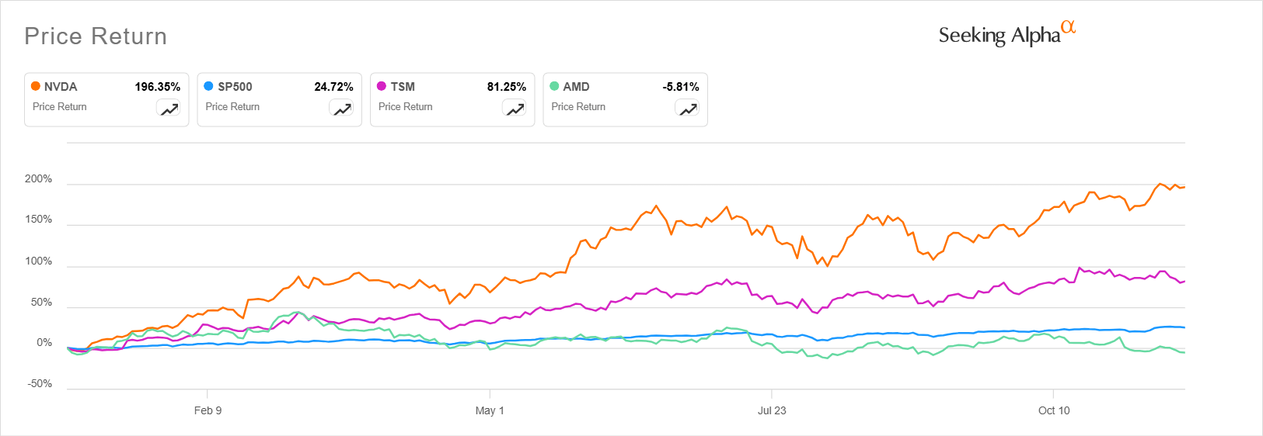The image size is (1263, 436).
Task: Click the Oct 10 date axis marker
Action: click(1054, 410)
